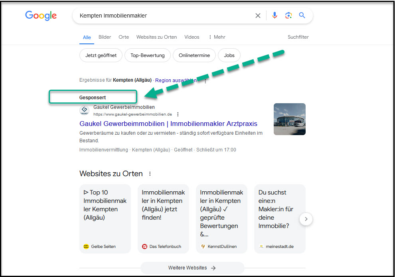Viewport: 395px width, 277px height.
Task: Expand the Mehr tabs menu
Action: pos(217,37)
